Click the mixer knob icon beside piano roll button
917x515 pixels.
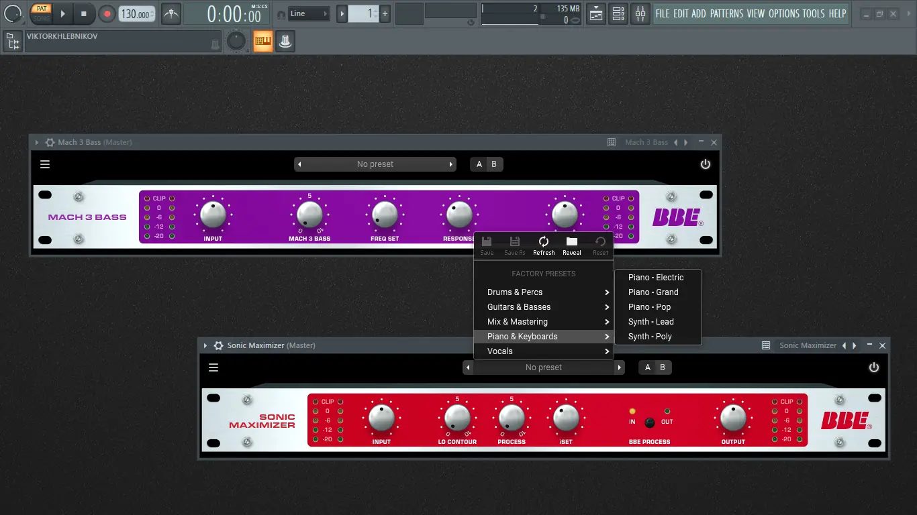[285, 42]
